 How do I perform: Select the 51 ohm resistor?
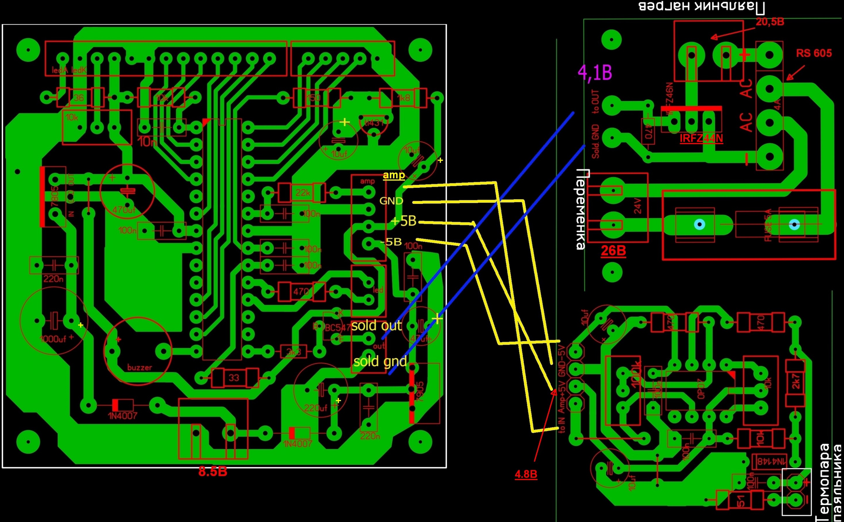click(740, 500)
